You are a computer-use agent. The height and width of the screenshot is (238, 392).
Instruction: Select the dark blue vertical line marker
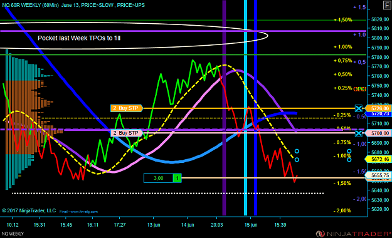click(255, 108)
